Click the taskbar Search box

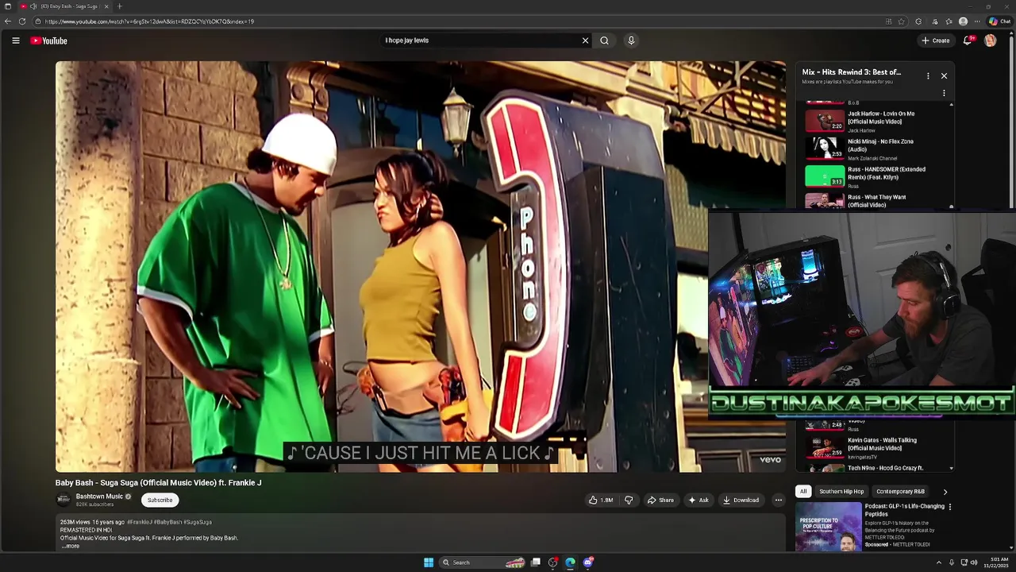coord(483,562)
